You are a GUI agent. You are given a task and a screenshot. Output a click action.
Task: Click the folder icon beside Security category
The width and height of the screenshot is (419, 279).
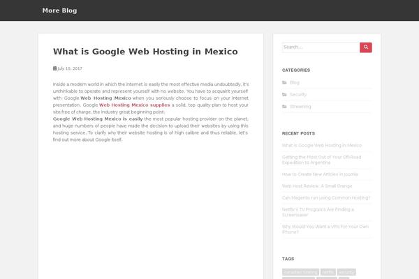284,95
